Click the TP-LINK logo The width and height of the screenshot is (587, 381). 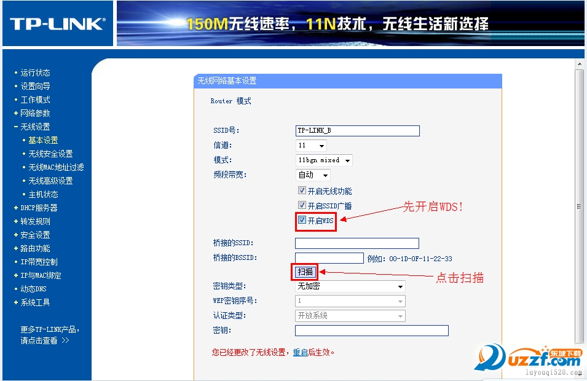pos(57,24)
